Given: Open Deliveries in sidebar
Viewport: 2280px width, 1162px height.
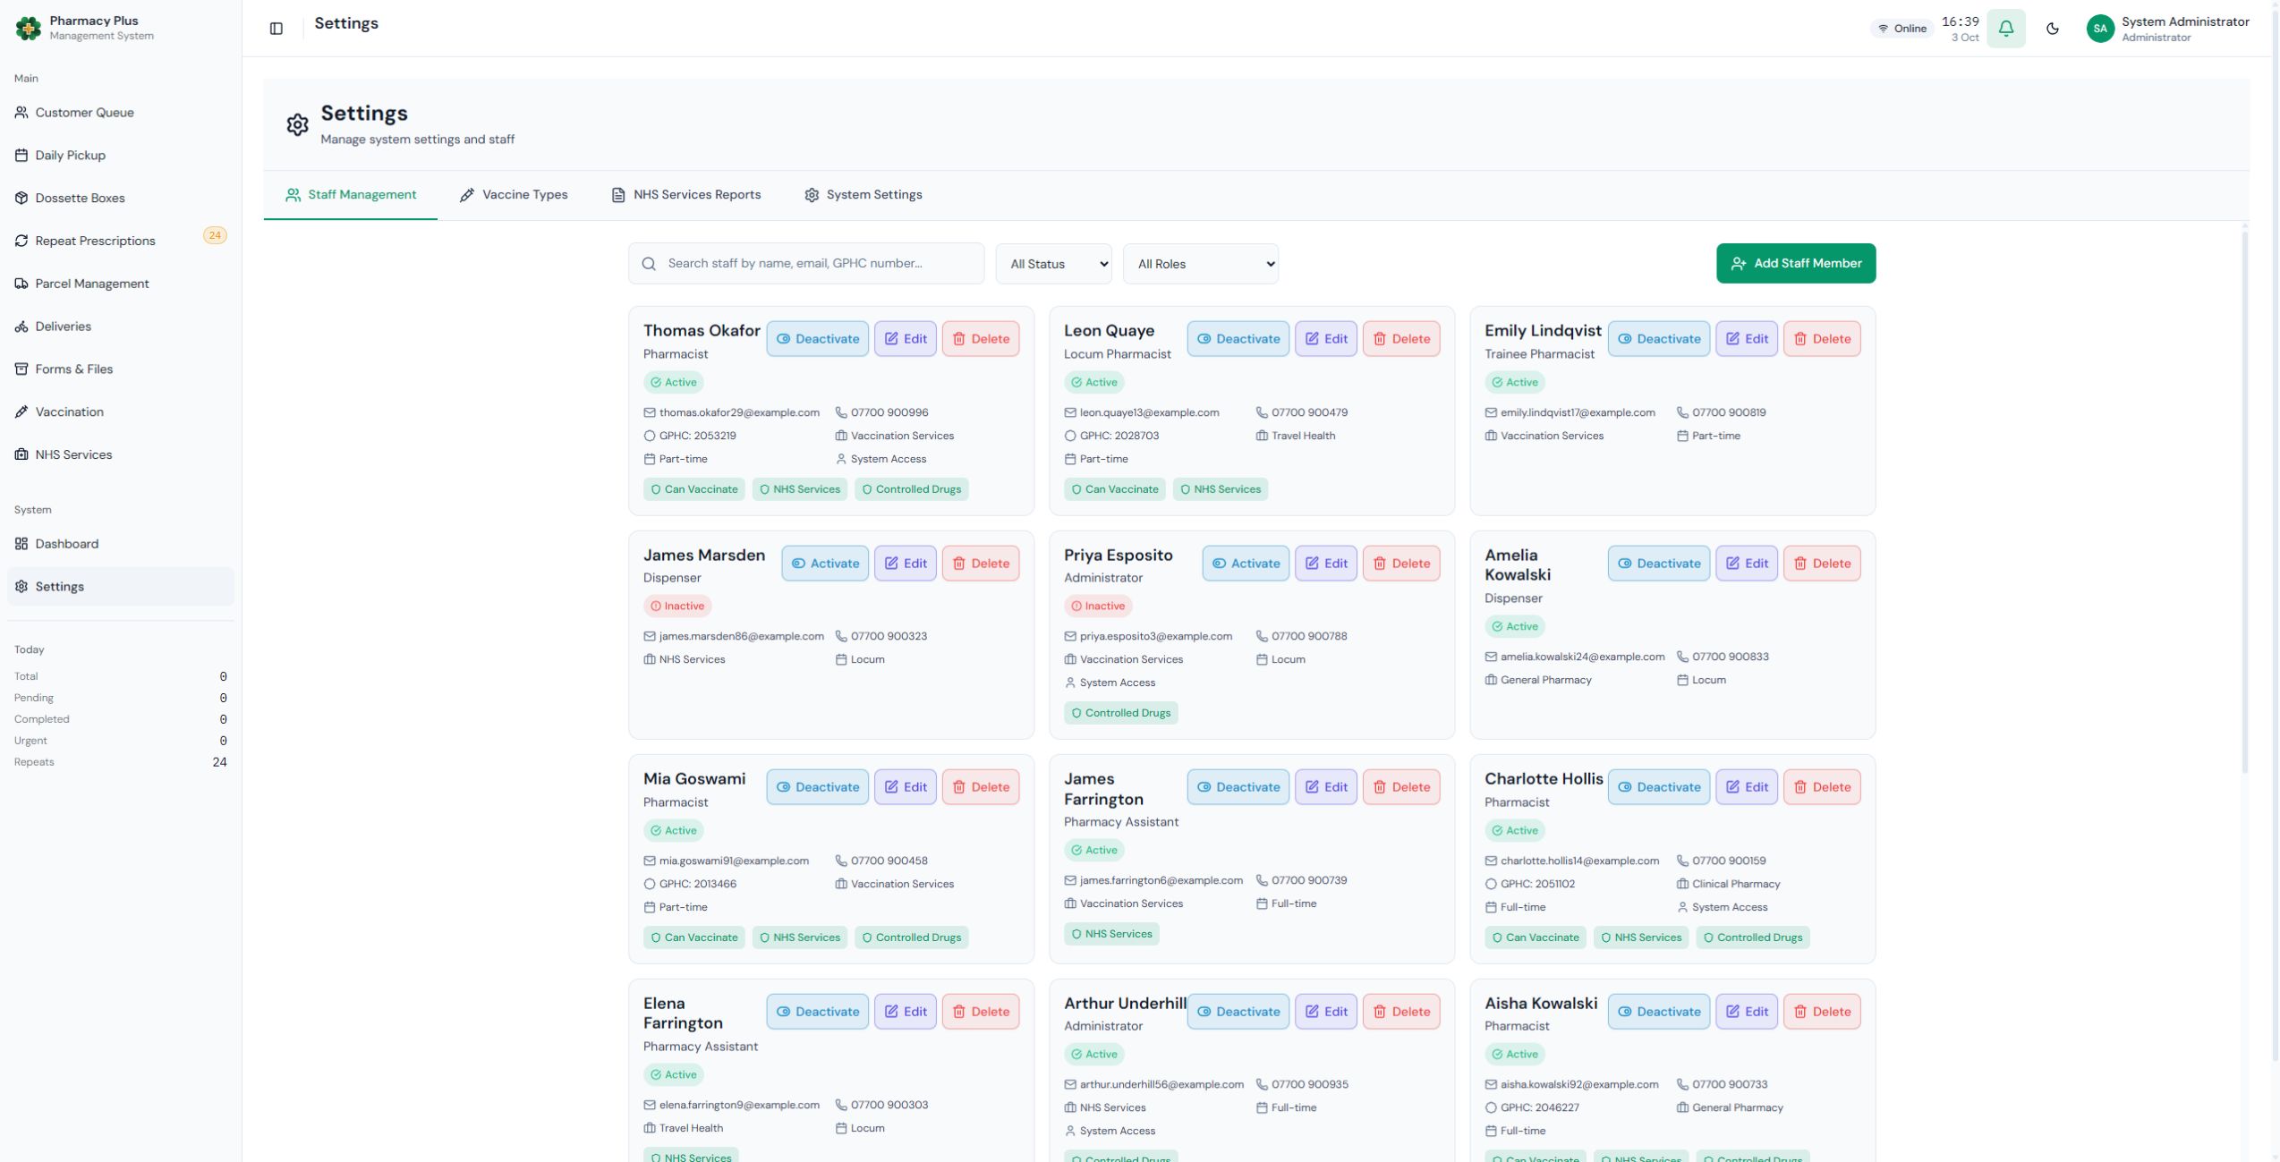Looking at the screenshot, I should [x=121, y=327].
